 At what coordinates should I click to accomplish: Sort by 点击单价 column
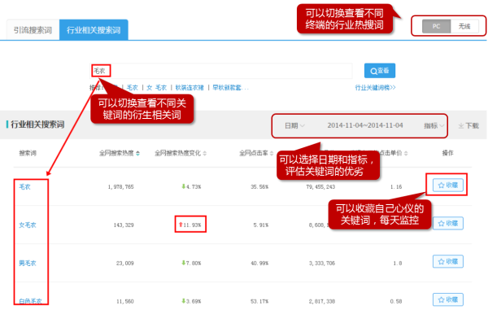click(394, 153)
